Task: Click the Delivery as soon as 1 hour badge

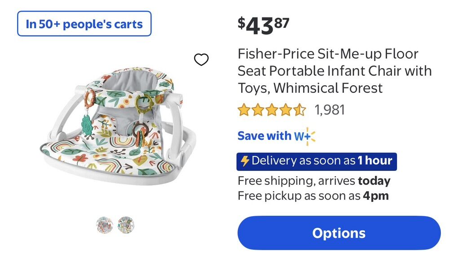Action: (317, 161)
